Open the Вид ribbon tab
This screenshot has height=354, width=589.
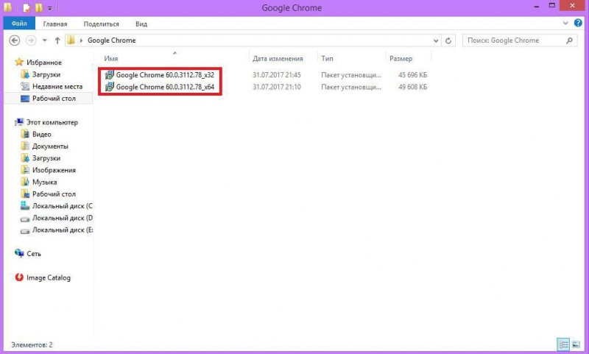click(141, 24)
